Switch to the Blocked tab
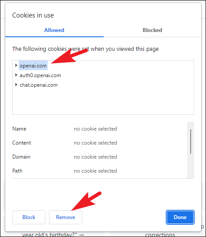Screen dimensions: 206x237 [x=152, y=30]
